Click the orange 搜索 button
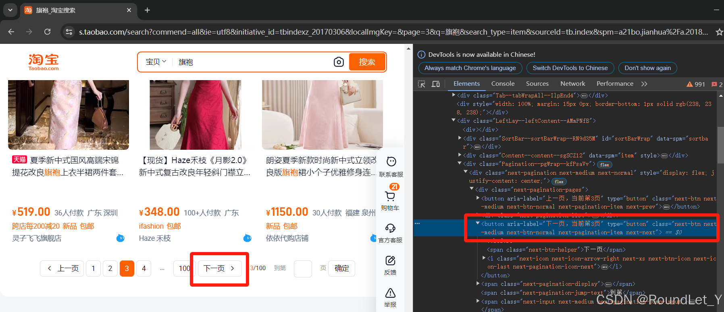The image size is (724, 312). 367,62
